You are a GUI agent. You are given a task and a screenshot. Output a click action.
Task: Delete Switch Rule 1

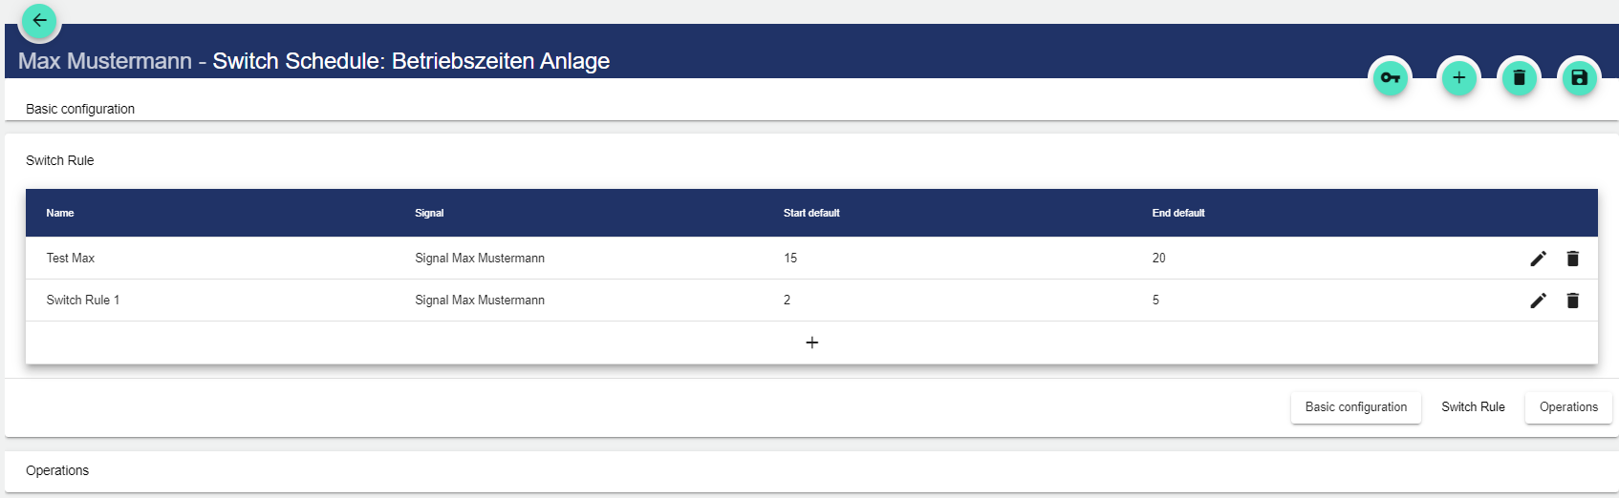coord(1572,301)
